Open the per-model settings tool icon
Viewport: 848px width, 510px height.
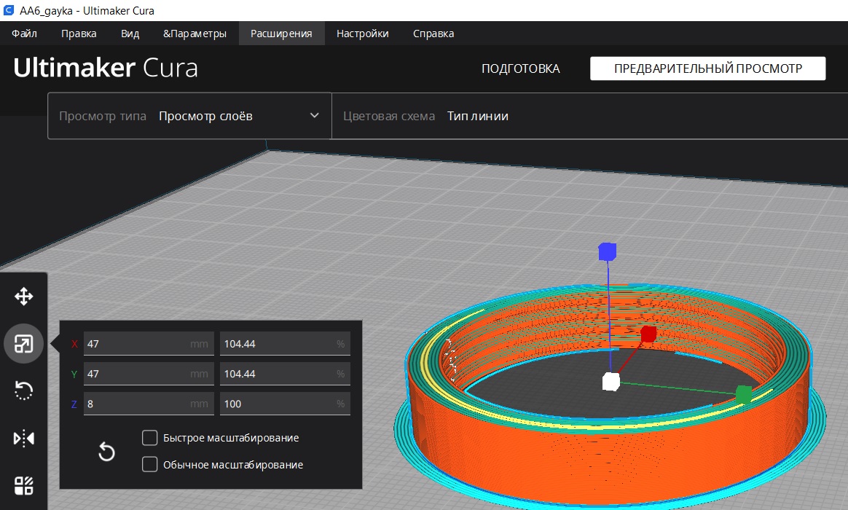pyautogui.click(x=24, y=485)
